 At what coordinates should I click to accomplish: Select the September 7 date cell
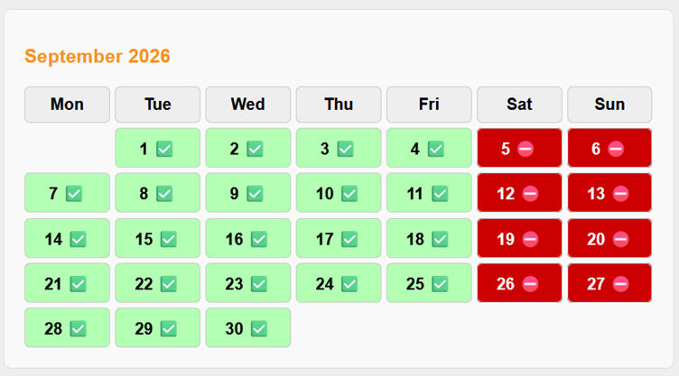(x=67, y=194)
